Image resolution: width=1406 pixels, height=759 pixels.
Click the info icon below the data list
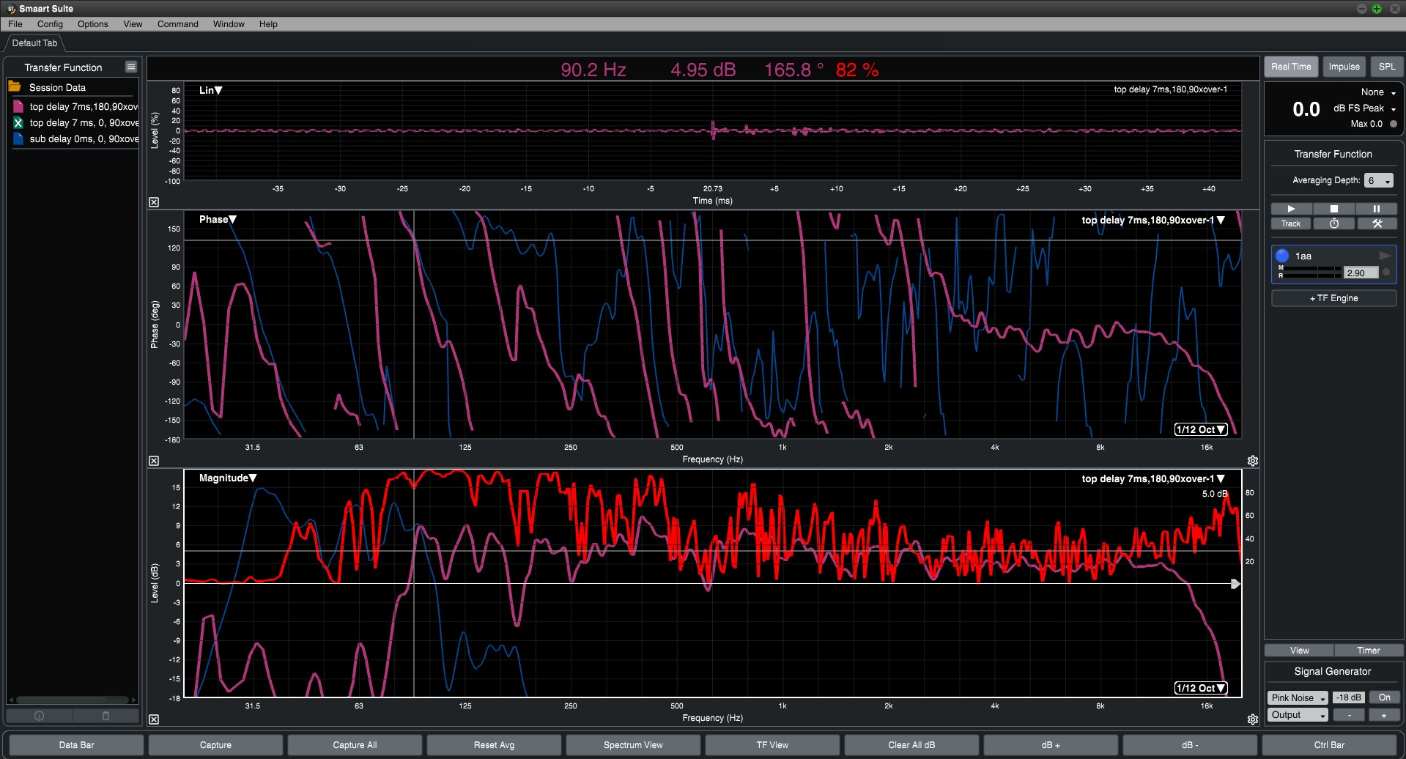pyautogui.click(x=40, y=716)
